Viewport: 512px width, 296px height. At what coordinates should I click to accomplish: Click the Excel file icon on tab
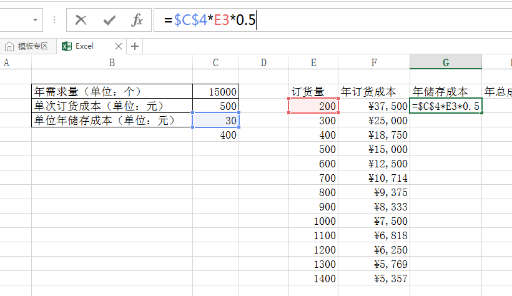pos(67,46)
